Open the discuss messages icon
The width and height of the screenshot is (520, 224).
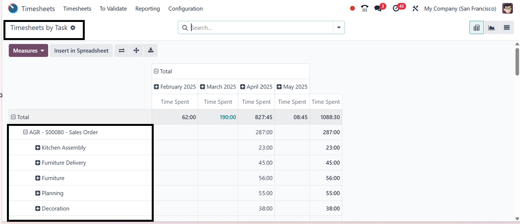(x=378, y=8)
